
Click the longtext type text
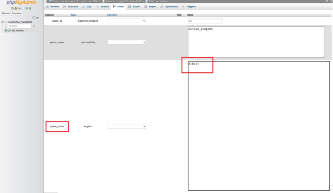[88, 127]
